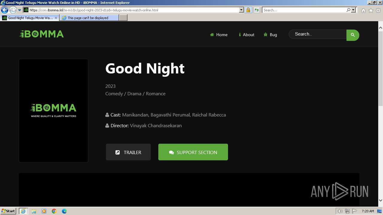
Task: Click the refresh page icon
Action: point(256,10)
